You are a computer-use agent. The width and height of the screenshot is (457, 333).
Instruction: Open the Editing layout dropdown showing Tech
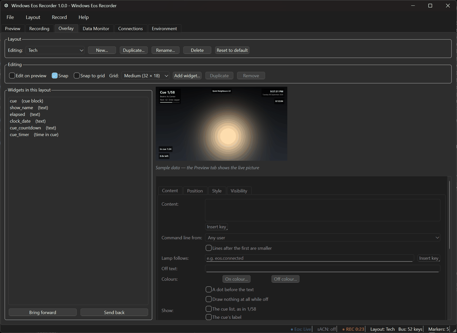pos(55,50)
